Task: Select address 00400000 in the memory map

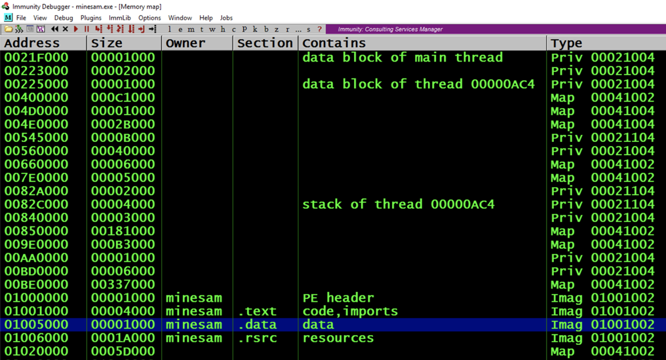Action: (x=36, y=98)
